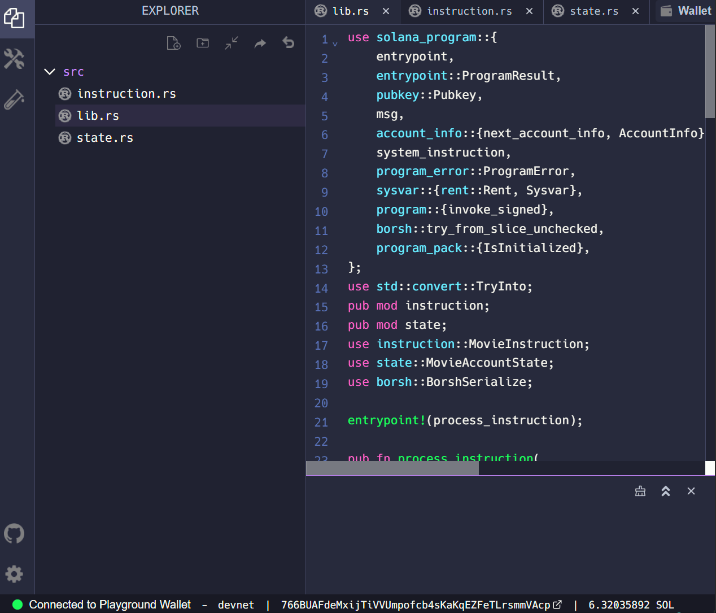Viewport: 716px width, 613px height.
Task: Open the Test panel in the sidebar
Action: (x=14, y=99)
